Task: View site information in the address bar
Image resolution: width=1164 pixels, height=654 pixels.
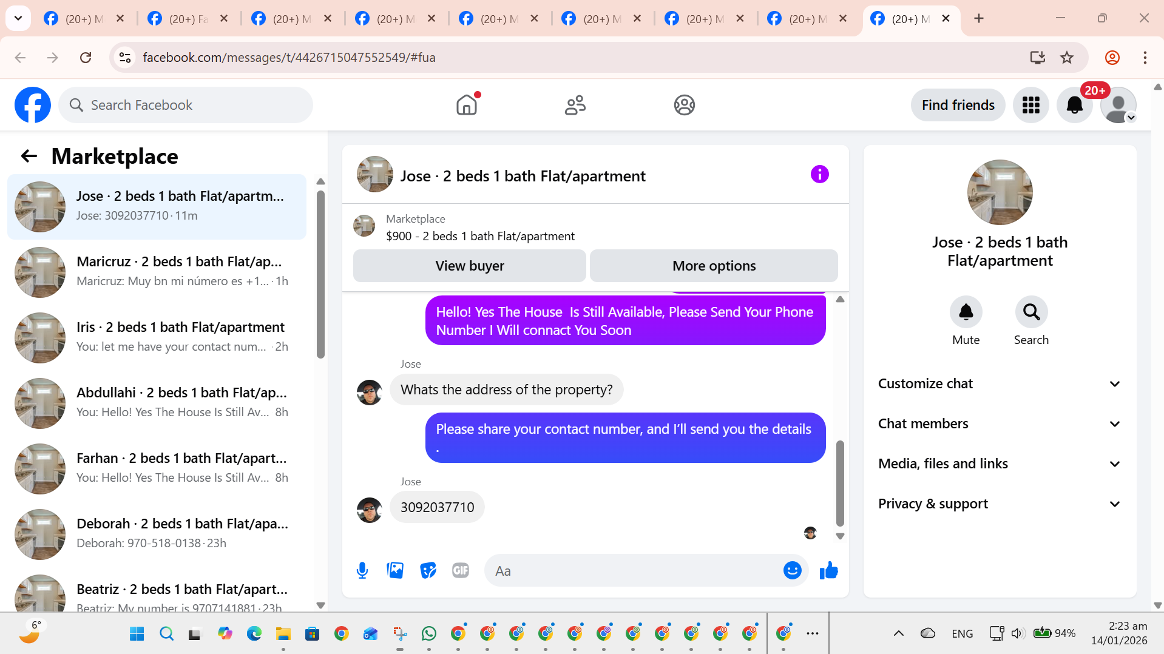Action: tap(125, 58)
